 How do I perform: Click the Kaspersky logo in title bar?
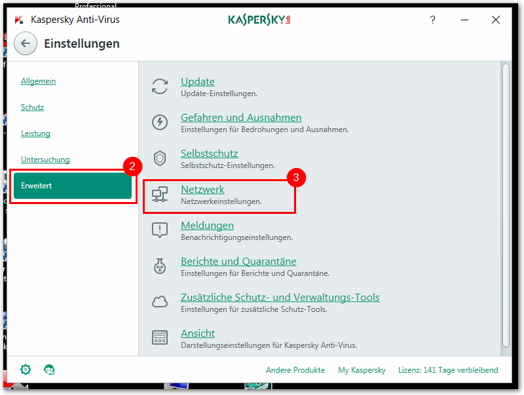[259, 20]
